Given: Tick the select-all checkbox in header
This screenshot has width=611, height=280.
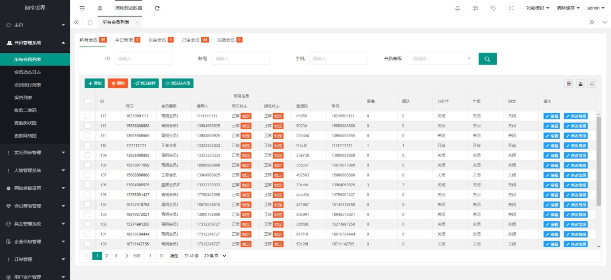Looking at the screenshot, I should click(87, 101).
